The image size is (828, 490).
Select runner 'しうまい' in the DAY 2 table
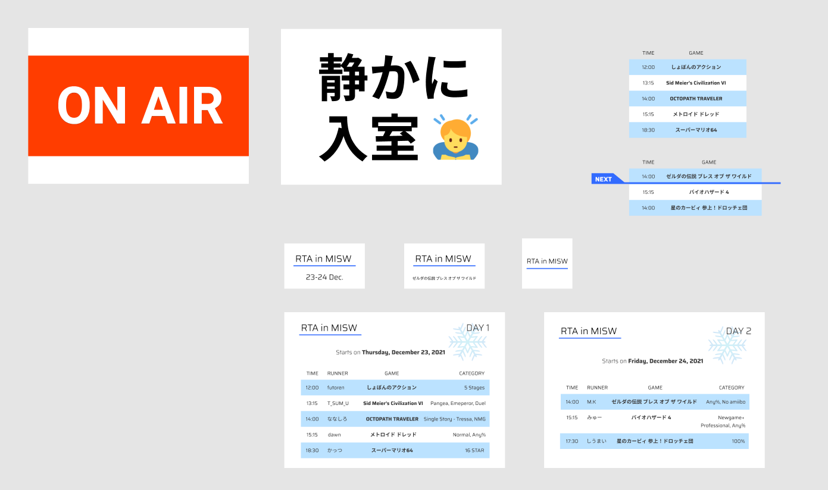click(x=596, y=441)
